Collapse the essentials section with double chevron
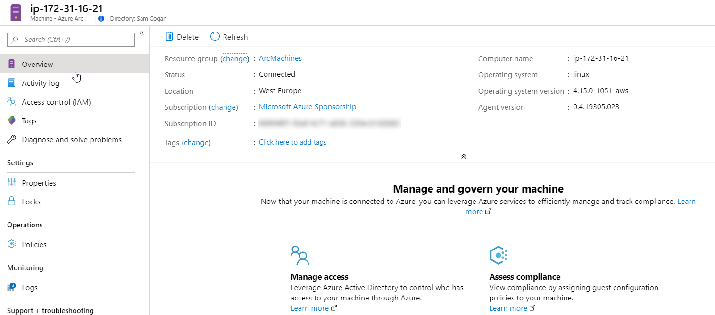715x315 pixels. click(464, 156)
